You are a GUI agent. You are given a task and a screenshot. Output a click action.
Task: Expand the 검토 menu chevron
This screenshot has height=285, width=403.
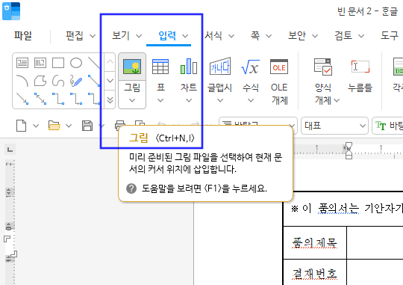click(361, 36)
